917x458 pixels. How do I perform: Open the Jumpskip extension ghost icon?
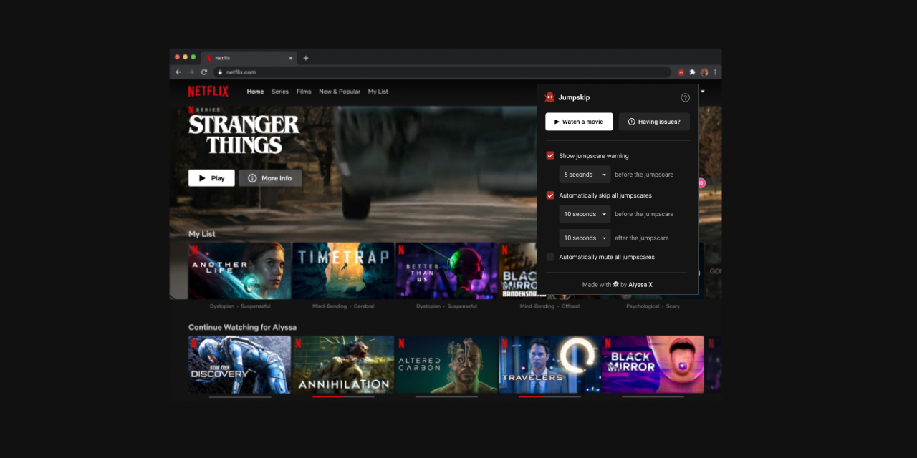click(681, 72)
